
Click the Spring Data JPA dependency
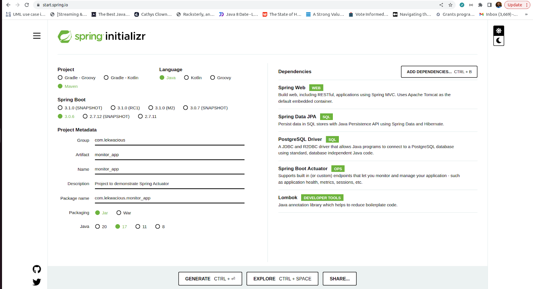pyautogui.click(x=378, y=120)
